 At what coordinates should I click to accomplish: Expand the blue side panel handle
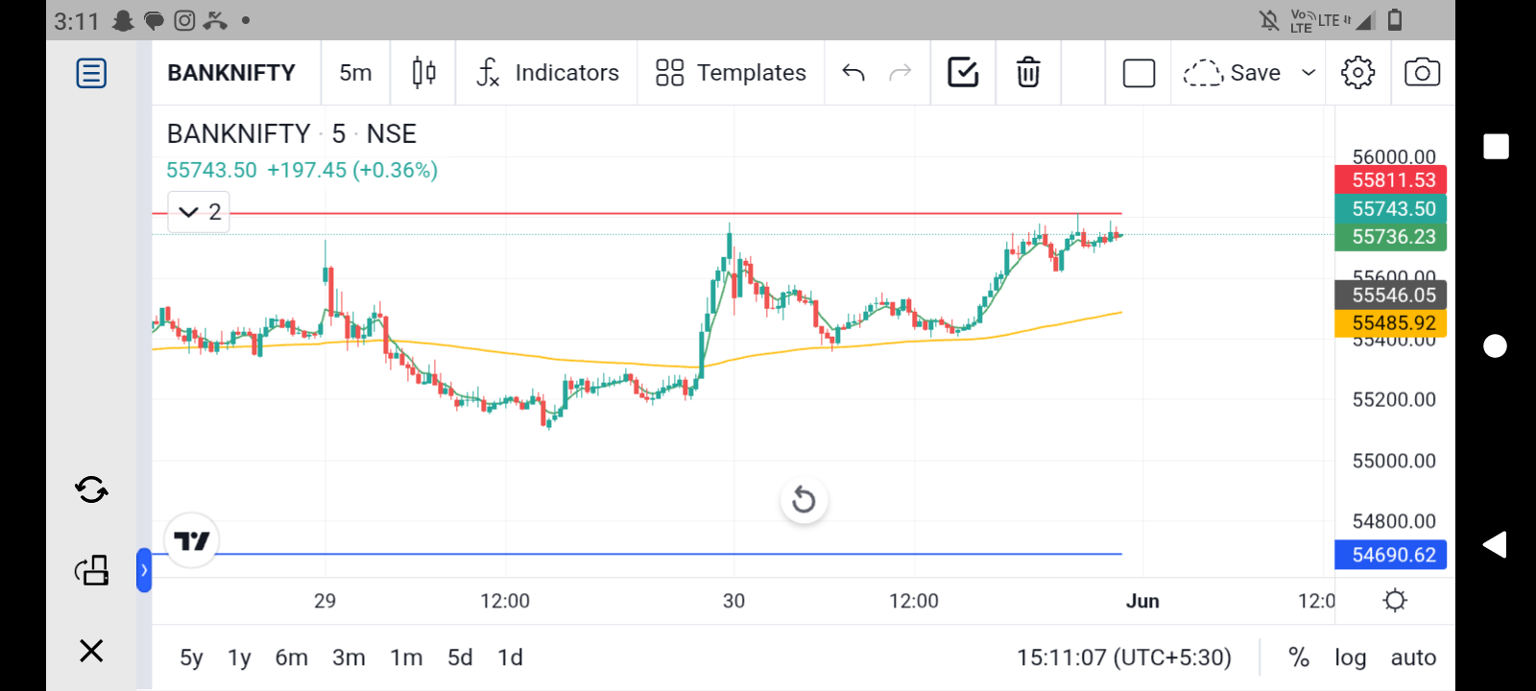(x=144, y=570)
